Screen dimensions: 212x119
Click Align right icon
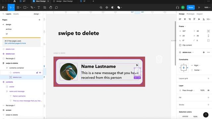point(190,19)
